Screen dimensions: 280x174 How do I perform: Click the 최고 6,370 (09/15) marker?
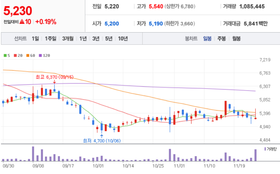[x=55, y=77]
